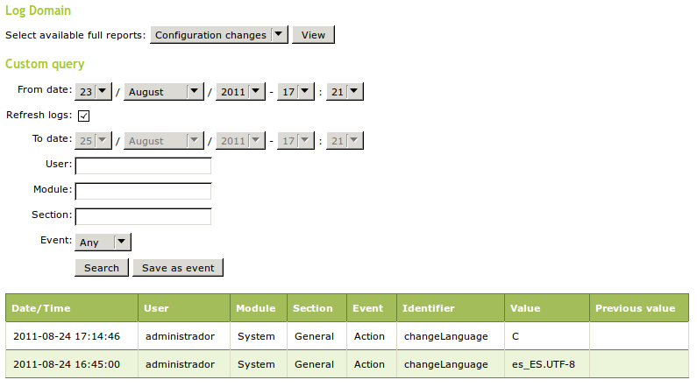Viewport: 697px width, 387px height.
Task: Click the Save as event button
Action: [178, 267]
